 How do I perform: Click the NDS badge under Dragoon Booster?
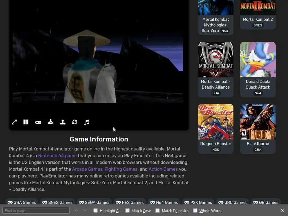coord(216,150)
